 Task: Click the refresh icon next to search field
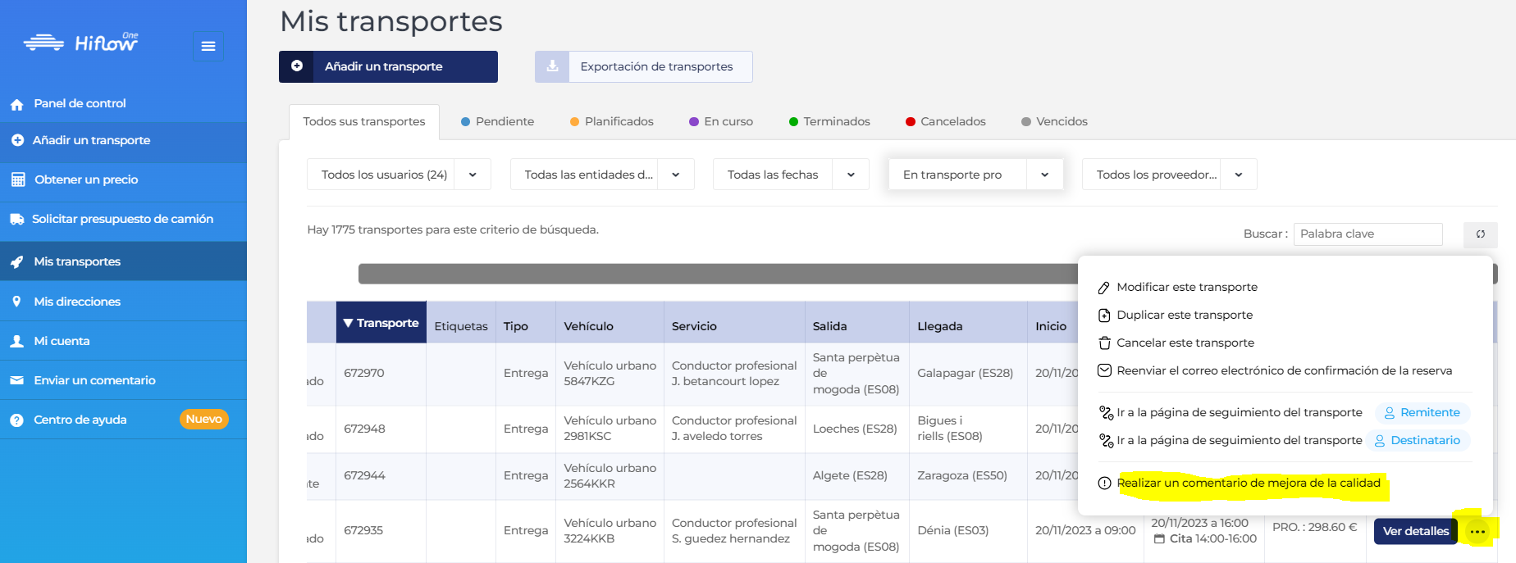coord(1481,234)
